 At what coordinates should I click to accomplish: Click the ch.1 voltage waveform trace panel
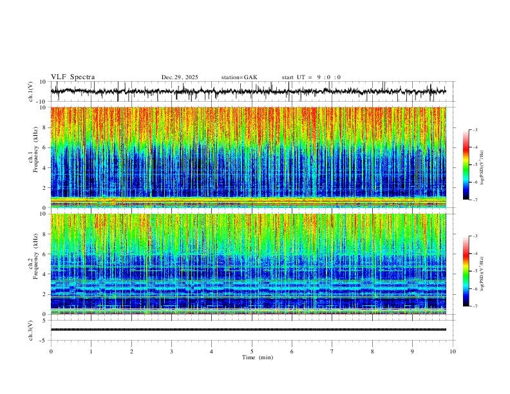pos(252,91)
